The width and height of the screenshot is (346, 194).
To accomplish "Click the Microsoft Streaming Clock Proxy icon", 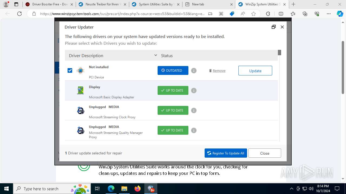I will (81, 110).
